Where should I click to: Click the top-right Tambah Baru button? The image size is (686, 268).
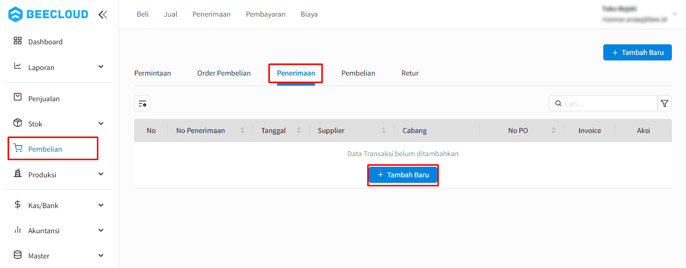coord(637,52)
